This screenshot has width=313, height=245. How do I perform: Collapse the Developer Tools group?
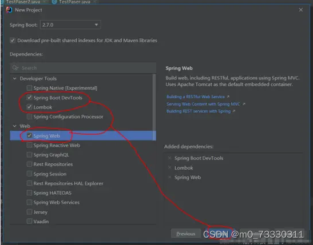[x=14, y=78]
